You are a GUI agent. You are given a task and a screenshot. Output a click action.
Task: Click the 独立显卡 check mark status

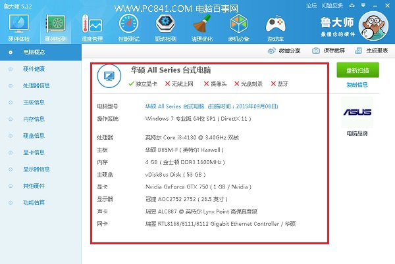point(143,83)
